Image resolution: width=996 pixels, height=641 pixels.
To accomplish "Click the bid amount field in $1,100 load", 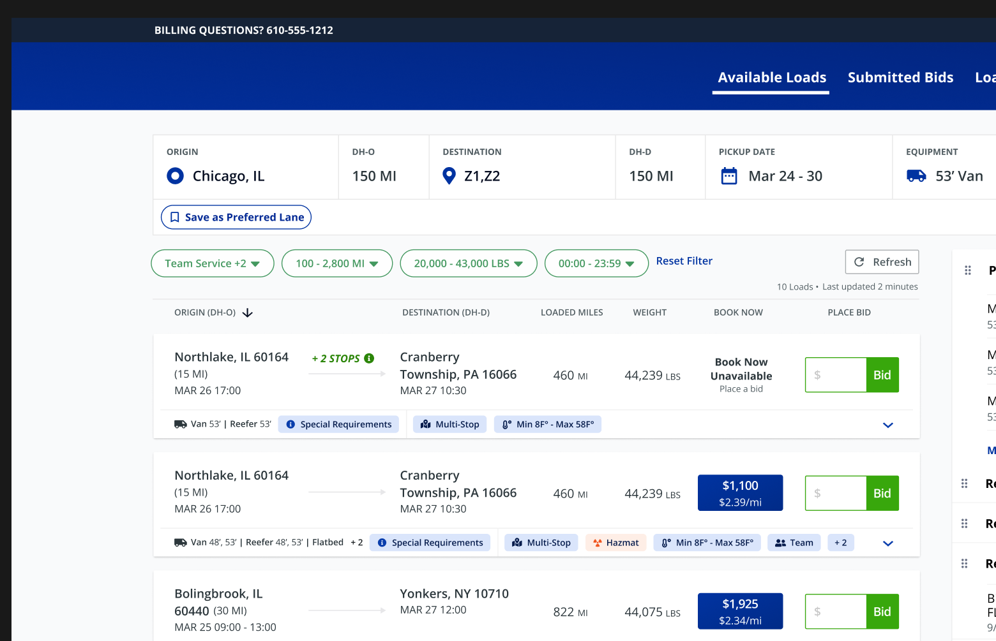I will (x=836, y=493).
